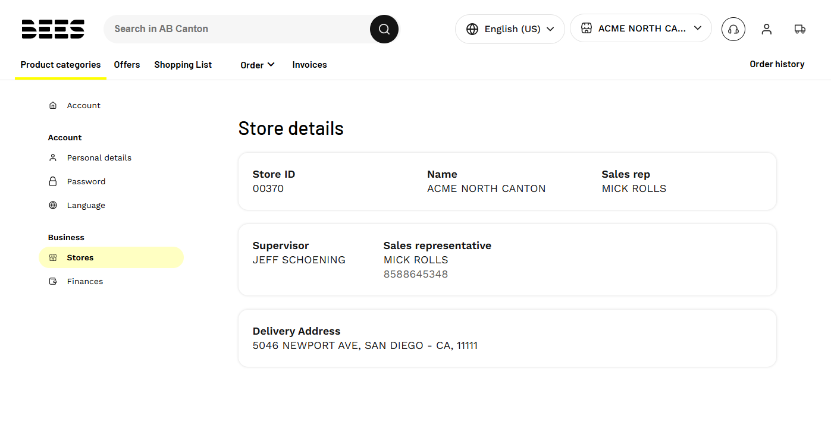Open Personal details in the sidebar
Screen dimensions: 831x425
click(x=99, y=158)
